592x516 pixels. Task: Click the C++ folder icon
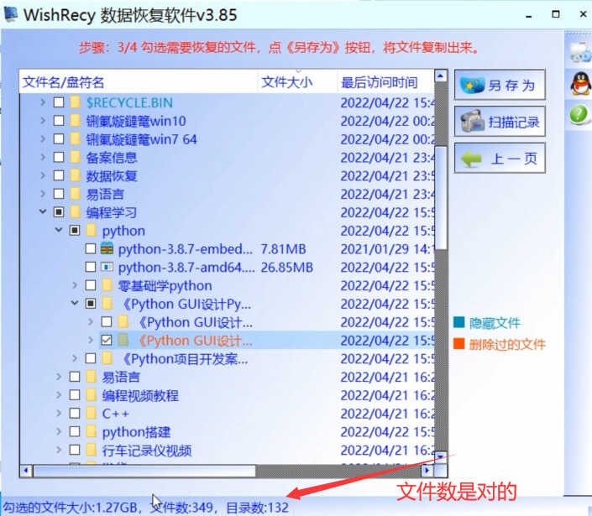point(91,413)
